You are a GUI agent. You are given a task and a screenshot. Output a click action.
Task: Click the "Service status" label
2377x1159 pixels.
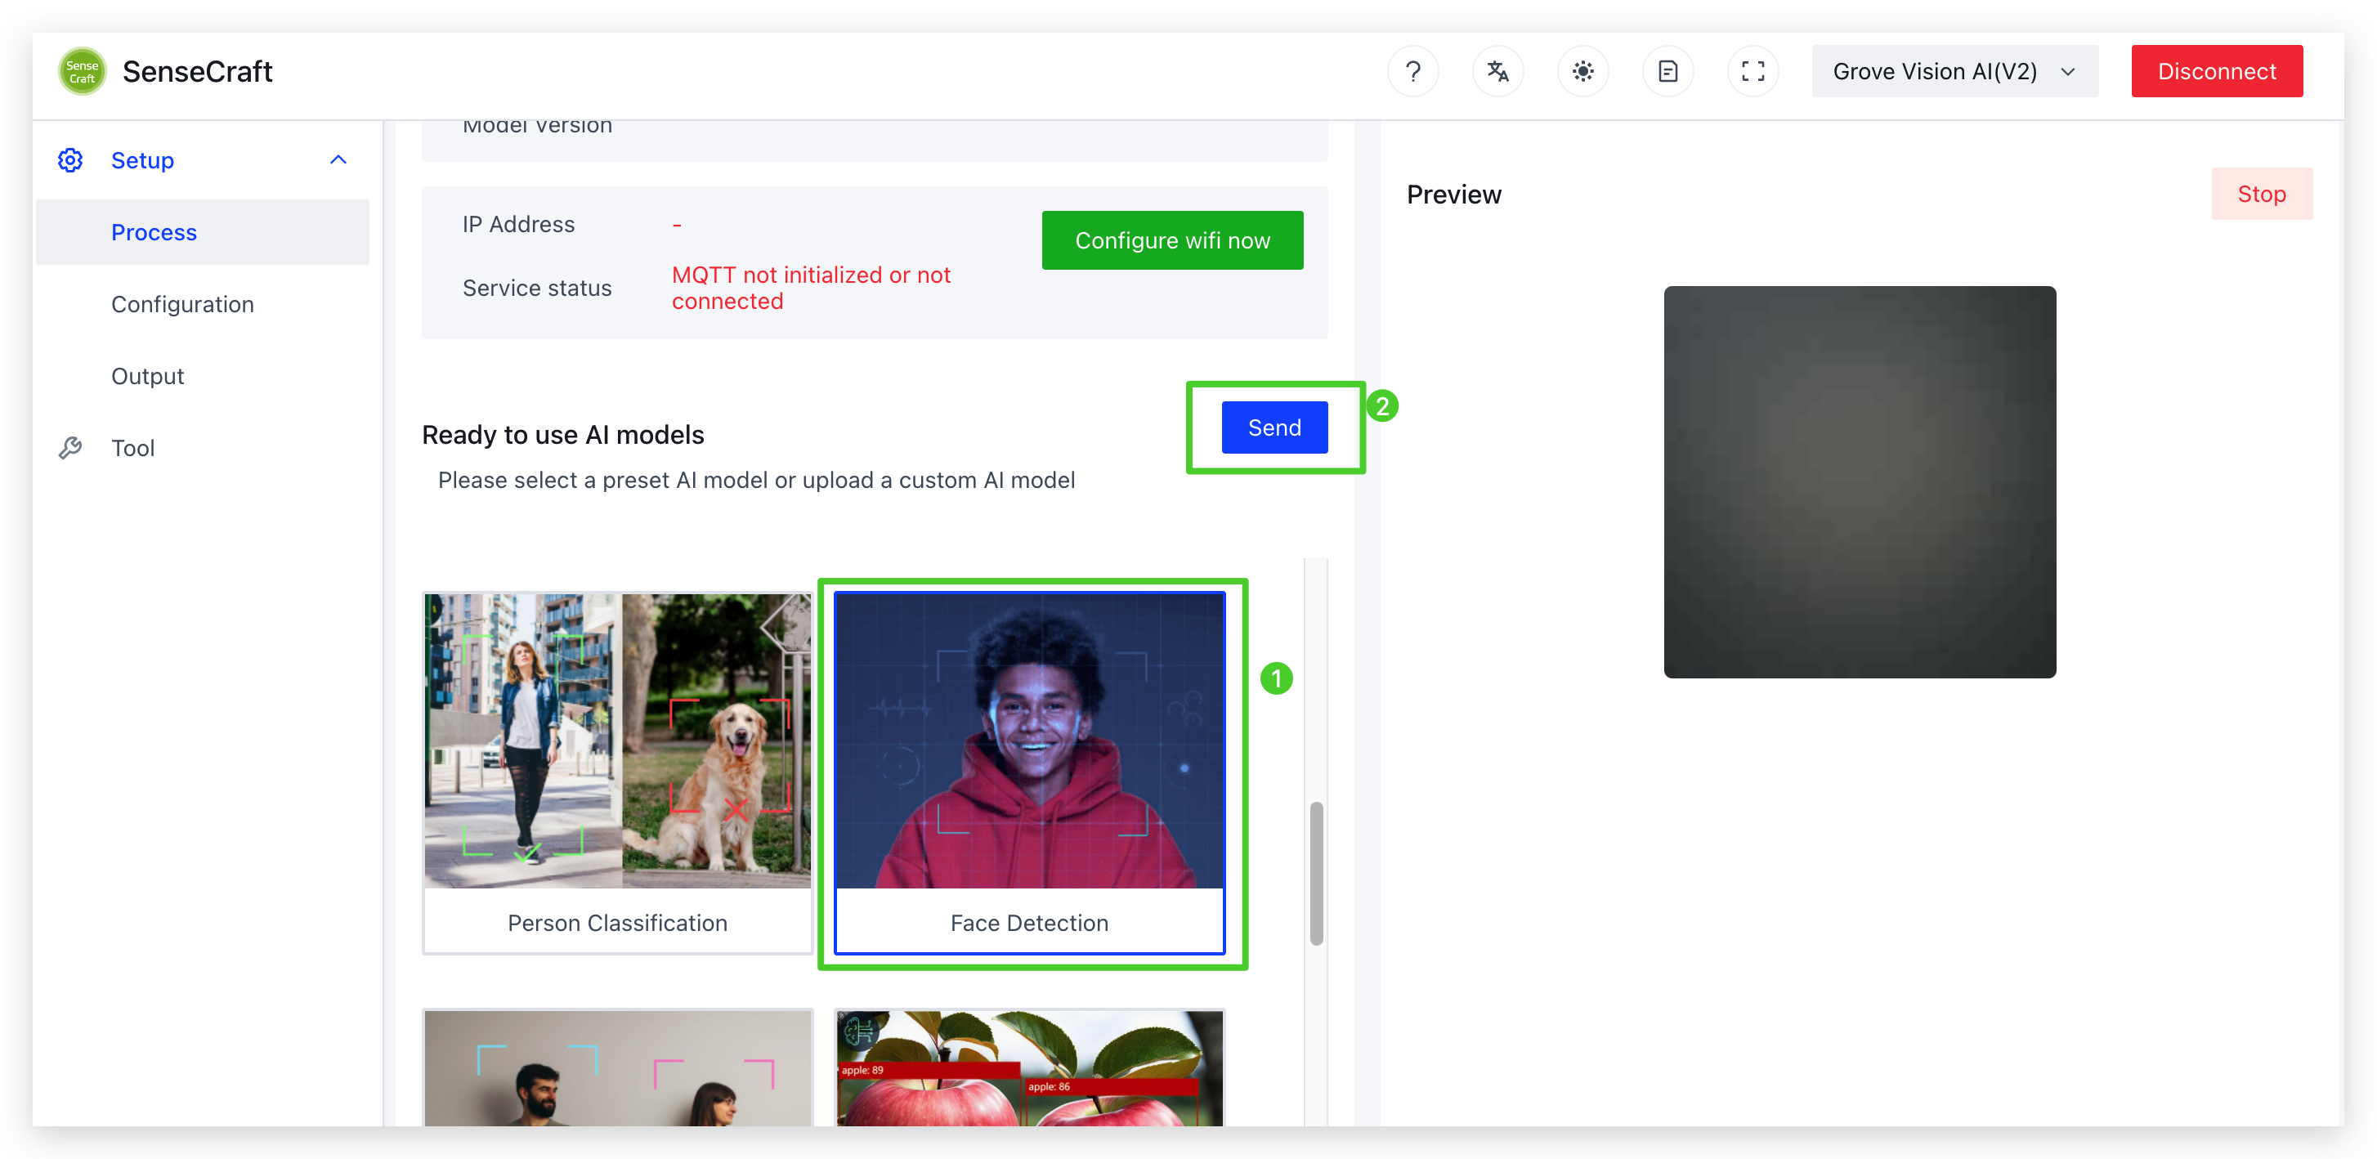click(x=536, y=288)
